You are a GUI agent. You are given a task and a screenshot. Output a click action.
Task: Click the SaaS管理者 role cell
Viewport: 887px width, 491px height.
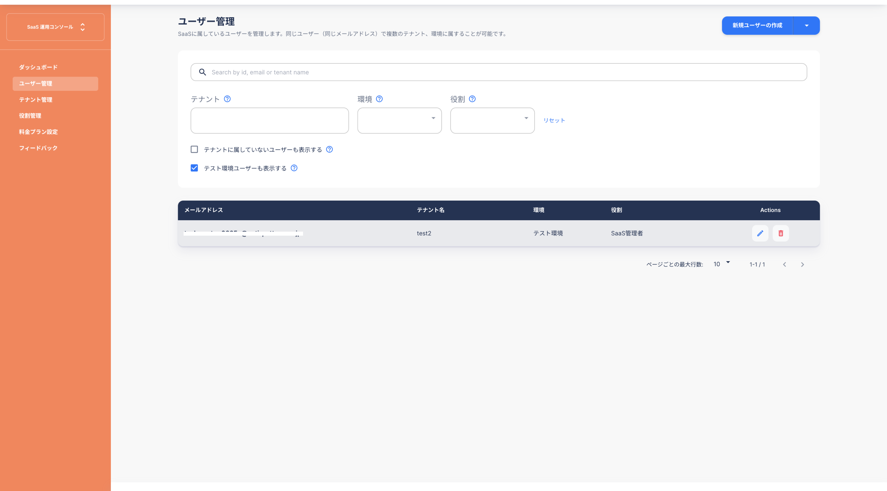pos(627,234)
